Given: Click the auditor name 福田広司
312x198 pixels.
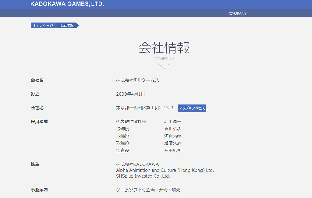Looking at the screenshot, I should click(173, 150).
